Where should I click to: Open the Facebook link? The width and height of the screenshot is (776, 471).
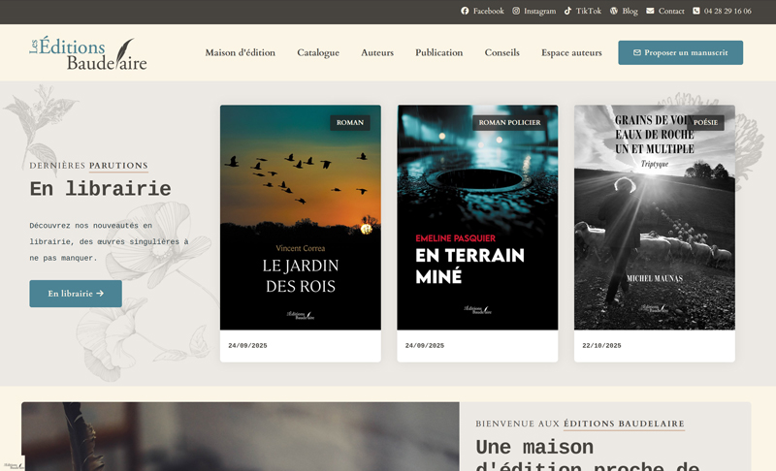482,11
